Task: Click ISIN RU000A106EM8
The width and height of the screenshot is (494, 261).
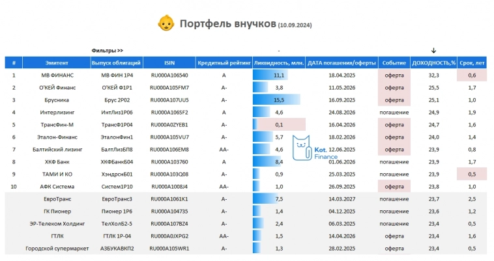Action: [169, 149]
